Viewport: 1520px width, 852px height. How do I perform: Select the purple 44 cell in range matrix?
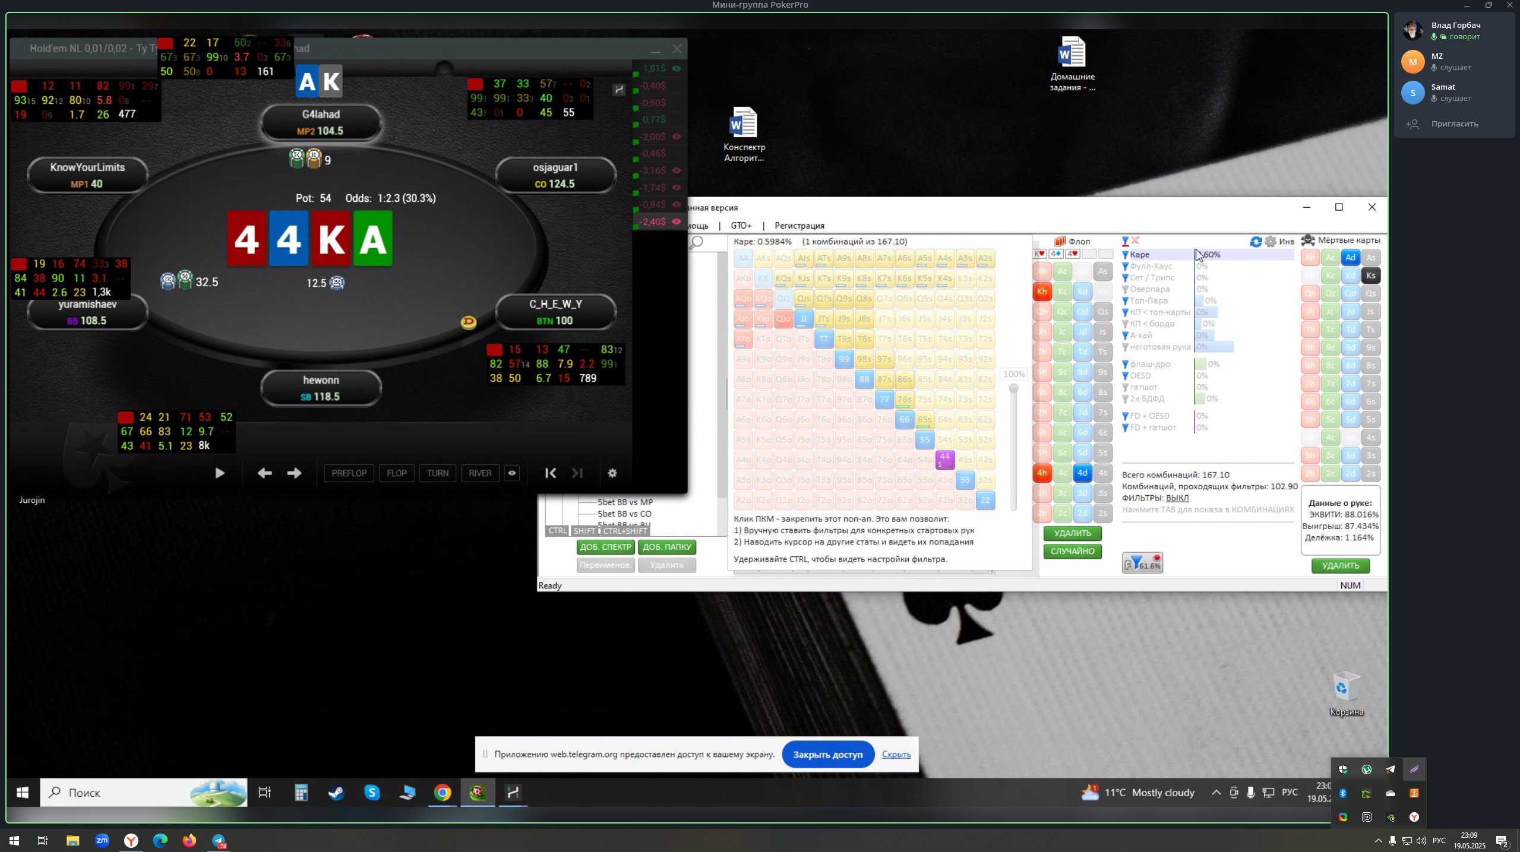(x=944, y=460)
